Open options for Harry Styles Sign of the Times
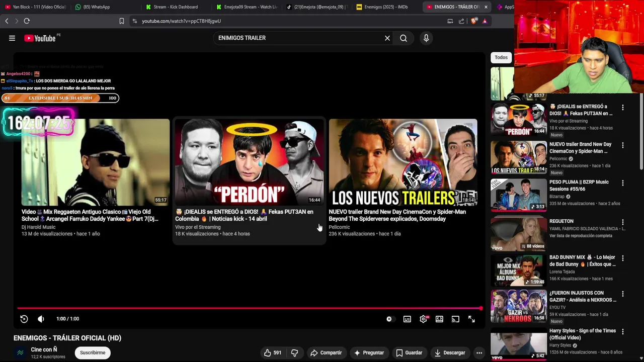This screenshot has width=644, height=362. click(x=623, y=332)
